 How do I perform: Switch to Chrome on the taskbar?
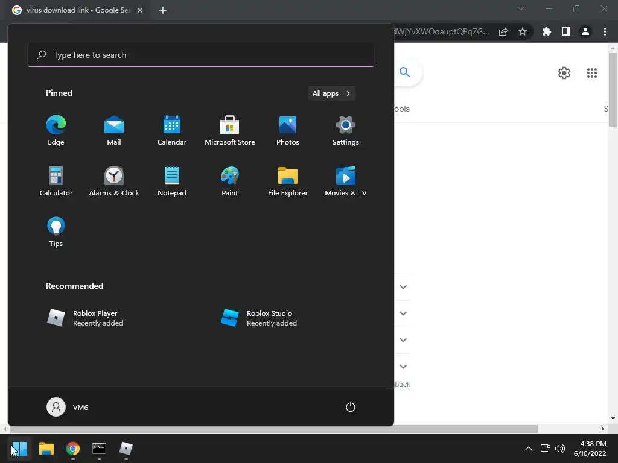click(x=73, y=449)
